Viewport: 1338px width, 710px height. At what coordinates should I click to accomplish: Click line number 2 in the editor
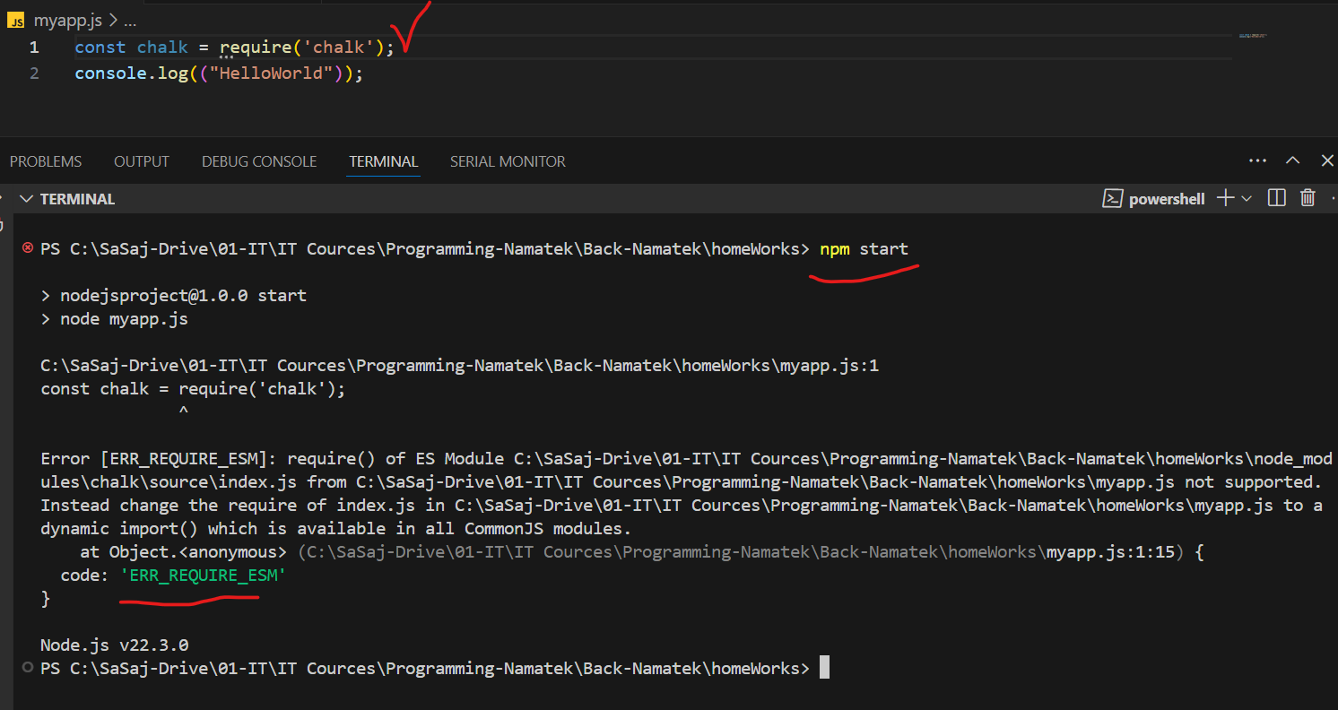point(34,74)
